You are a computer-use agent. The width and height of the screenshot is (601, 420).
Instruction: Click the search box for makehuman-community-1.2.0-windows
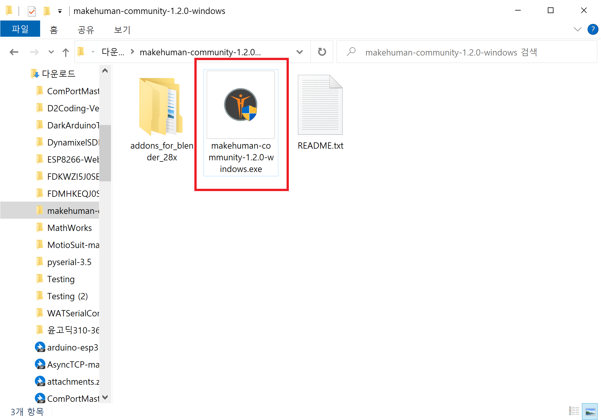pyautogui.click(x=467, y=52)
